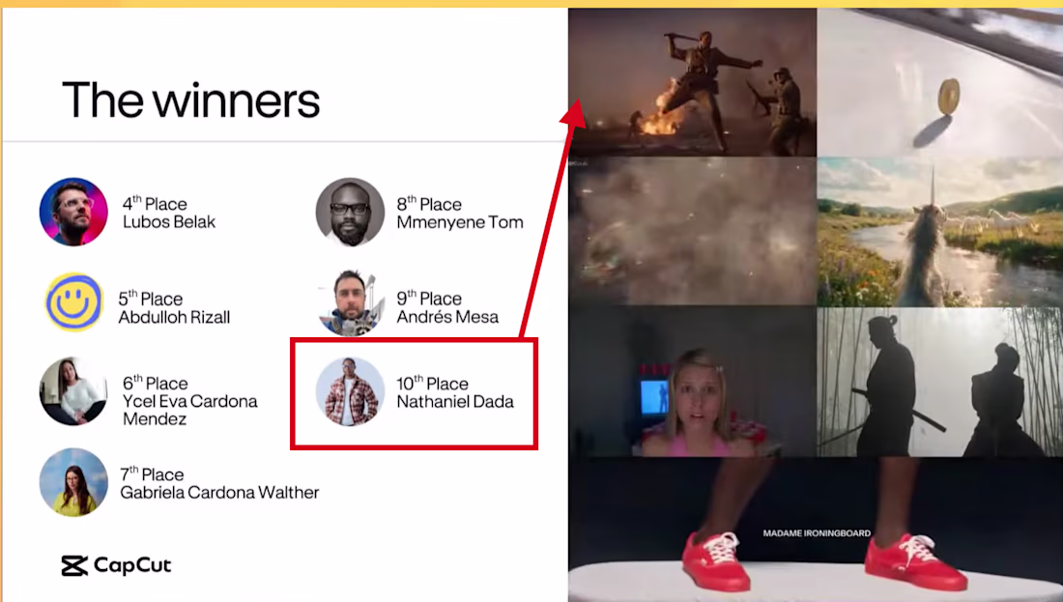Click the name "Lubos Belak"
The width and height of the screenshot is (1063, 602).
click(x=169, y=221)
